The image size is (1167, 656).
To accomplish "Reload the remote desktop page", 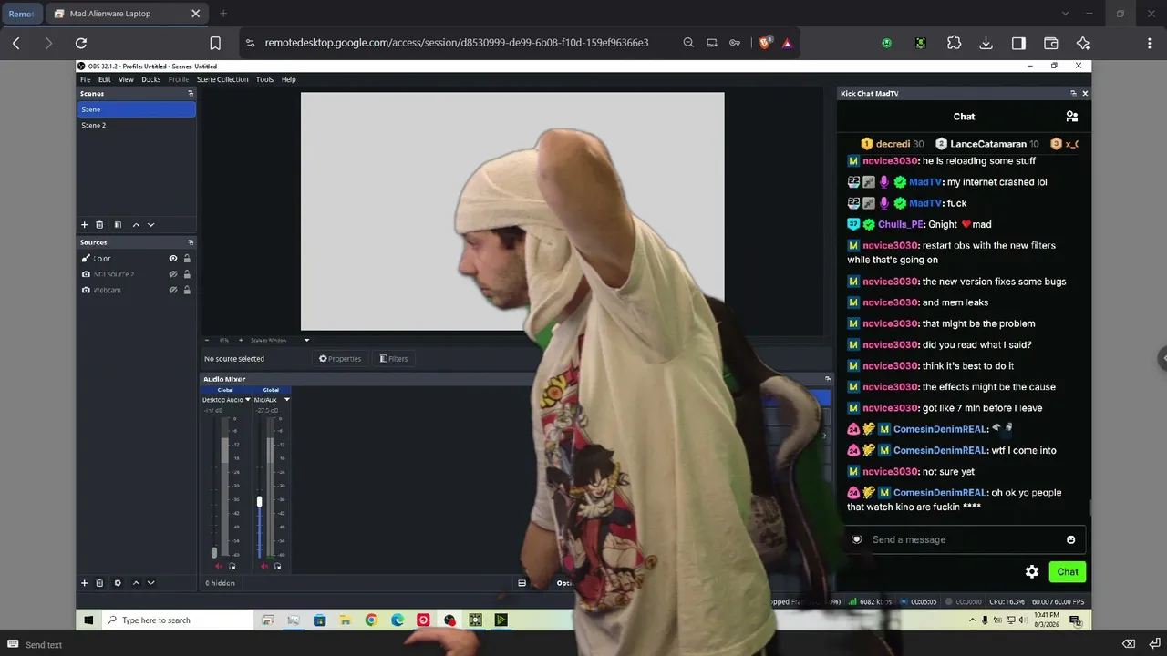I will coord(81,43).
